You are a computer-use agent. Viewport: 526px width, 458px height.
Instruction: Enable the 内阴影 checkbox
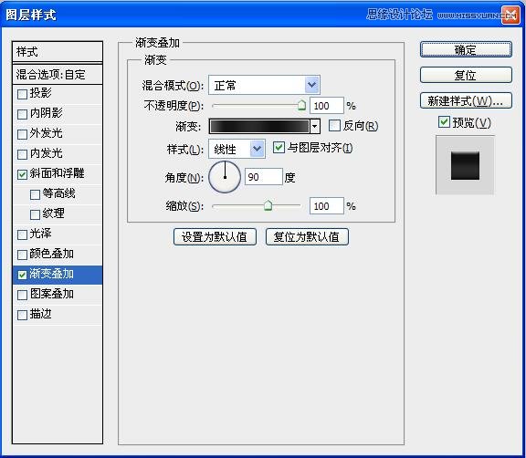(22, 114)
